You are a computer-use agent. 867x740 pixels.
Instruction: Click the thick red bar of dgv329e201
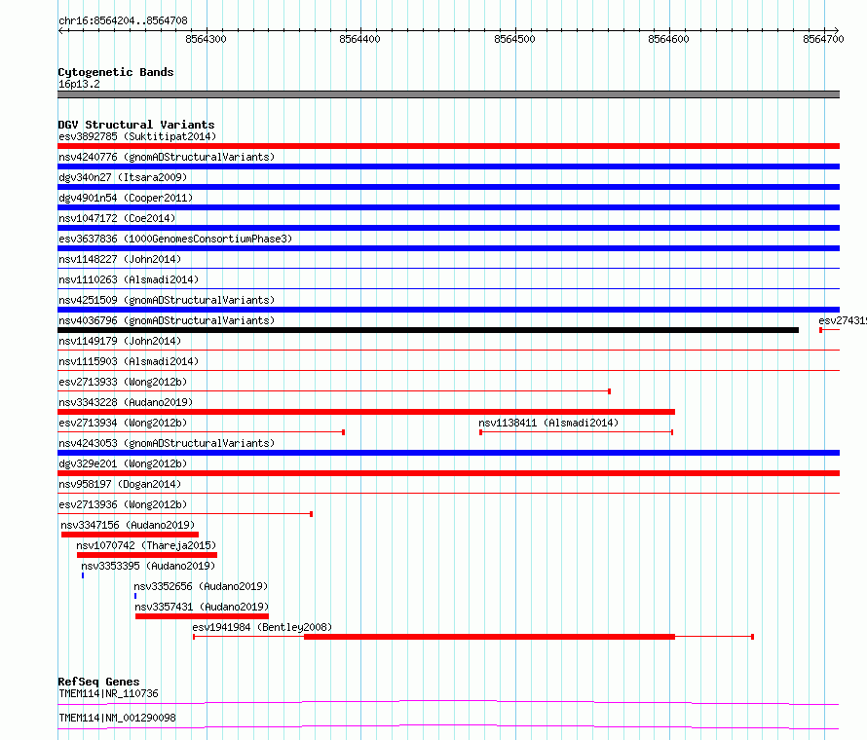448,473
